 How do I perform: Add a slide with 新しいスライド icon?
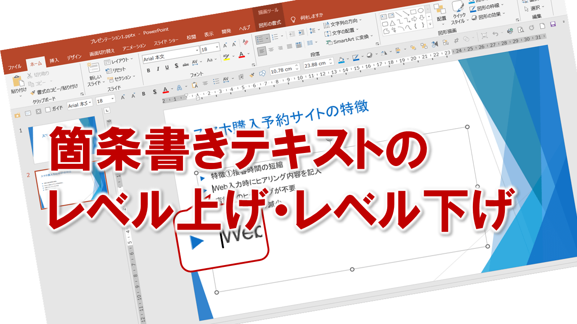click(x=94, y=67)
